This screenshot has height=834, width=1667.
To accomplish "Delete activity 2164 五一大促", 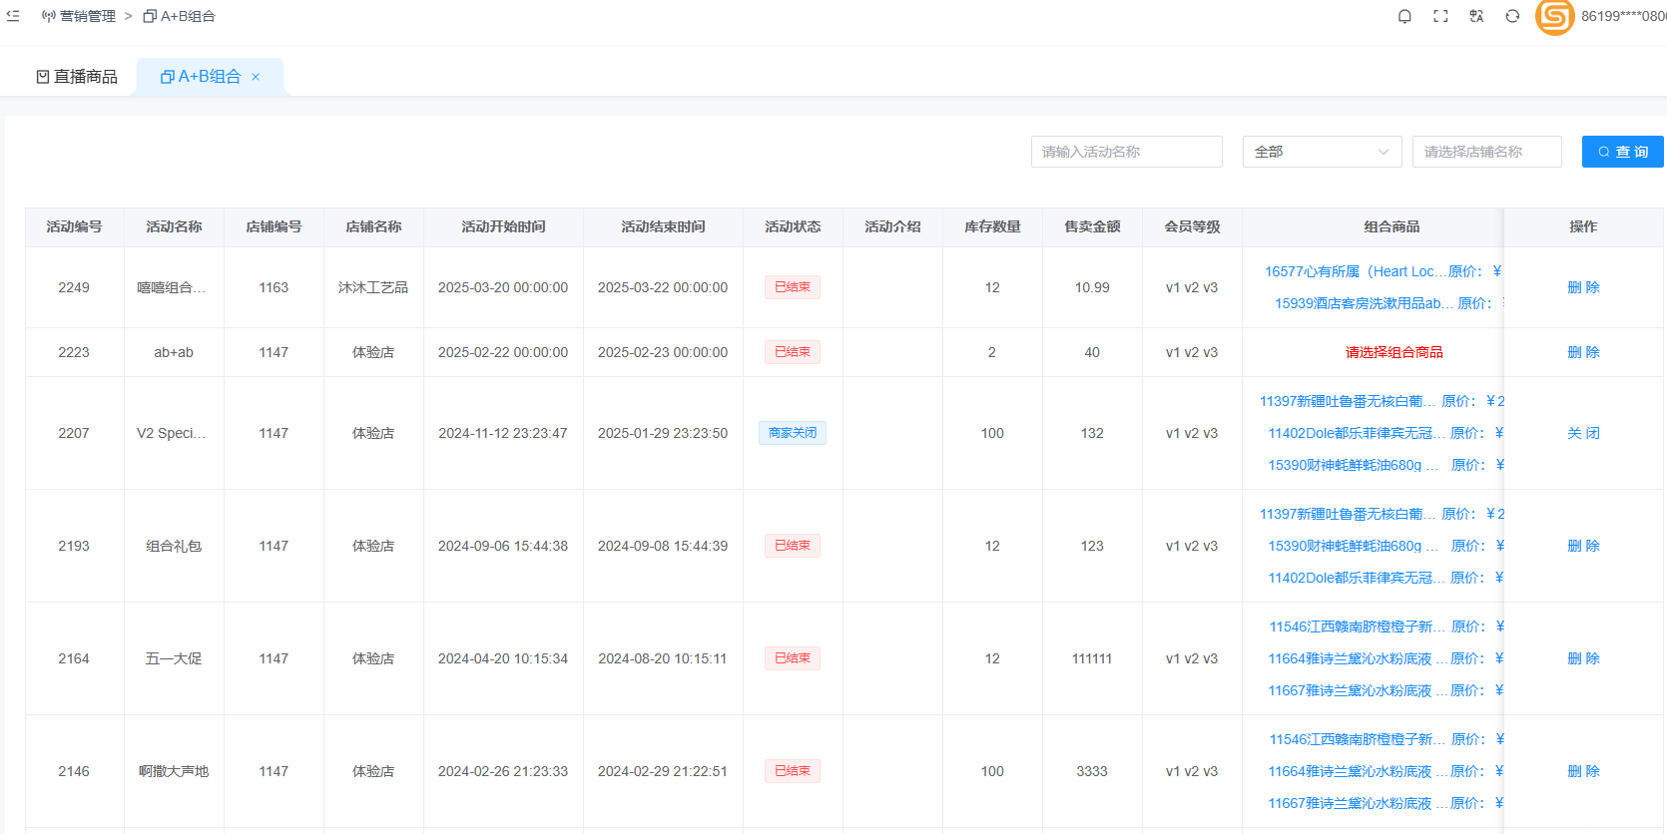I will (x=1583, y=658).
